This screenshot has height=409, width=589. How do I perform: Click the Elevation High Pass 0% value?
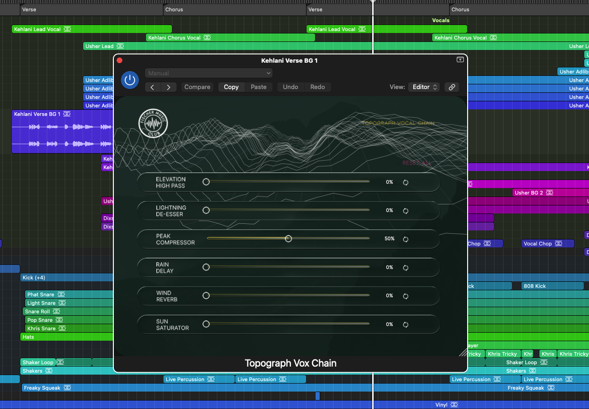point(389,182)
